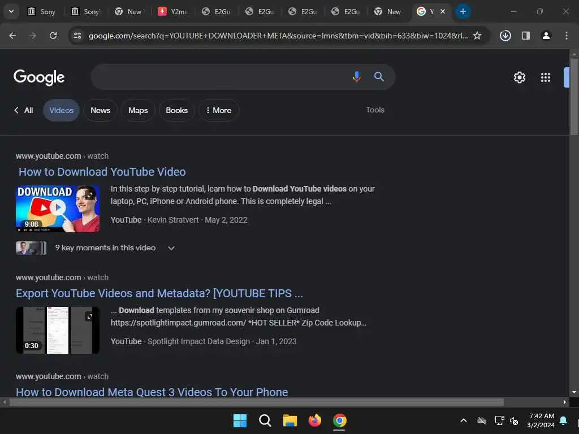Click the address bar URL
The height and width of the screenshot is (434, 579).
point(278,36)
